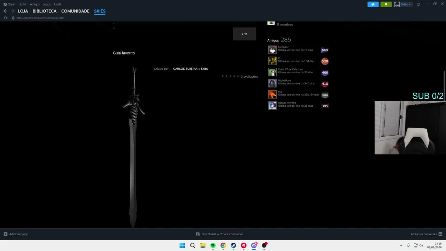Click the guide star rating

(x=230, y=76)
